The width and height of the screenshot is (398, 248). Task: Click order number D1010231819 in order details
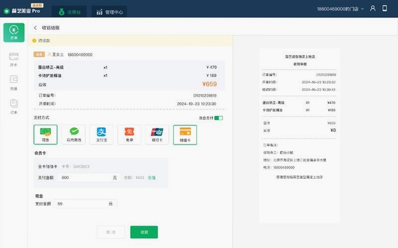tap(205, 95)
